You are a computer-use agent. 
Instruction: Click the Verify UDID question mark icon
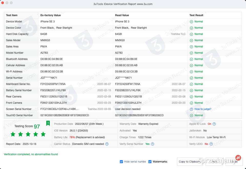pos(211,144)
